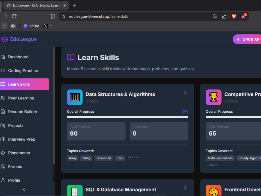Viewport: 261px width, 196px height.
Task: Click the Resume Builder document icon
Action: click(3, 112)
